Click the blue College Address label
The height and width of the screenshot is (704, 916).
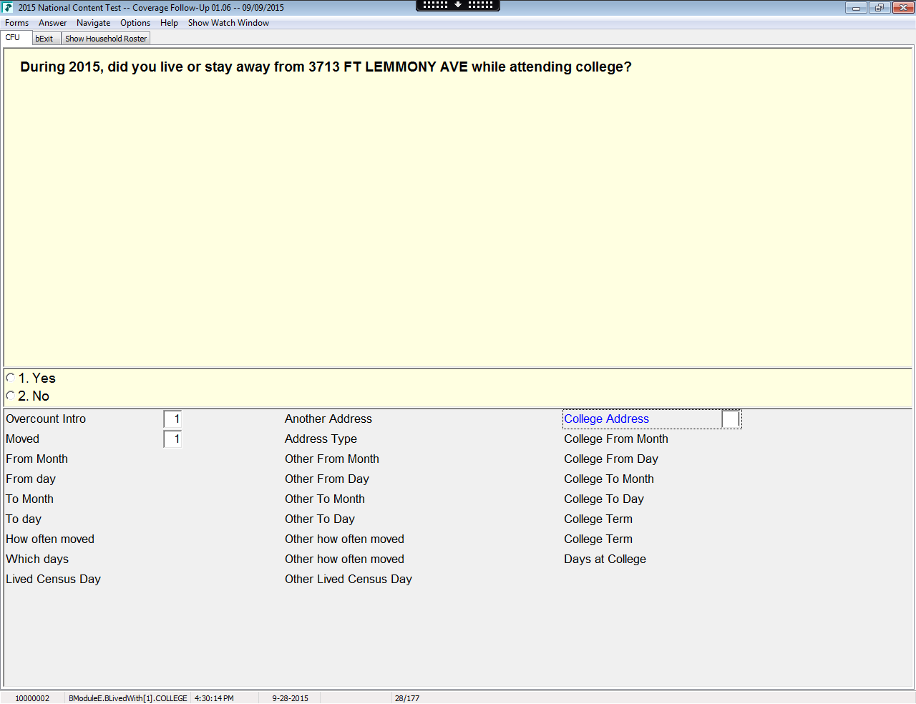tap(606, 419)
